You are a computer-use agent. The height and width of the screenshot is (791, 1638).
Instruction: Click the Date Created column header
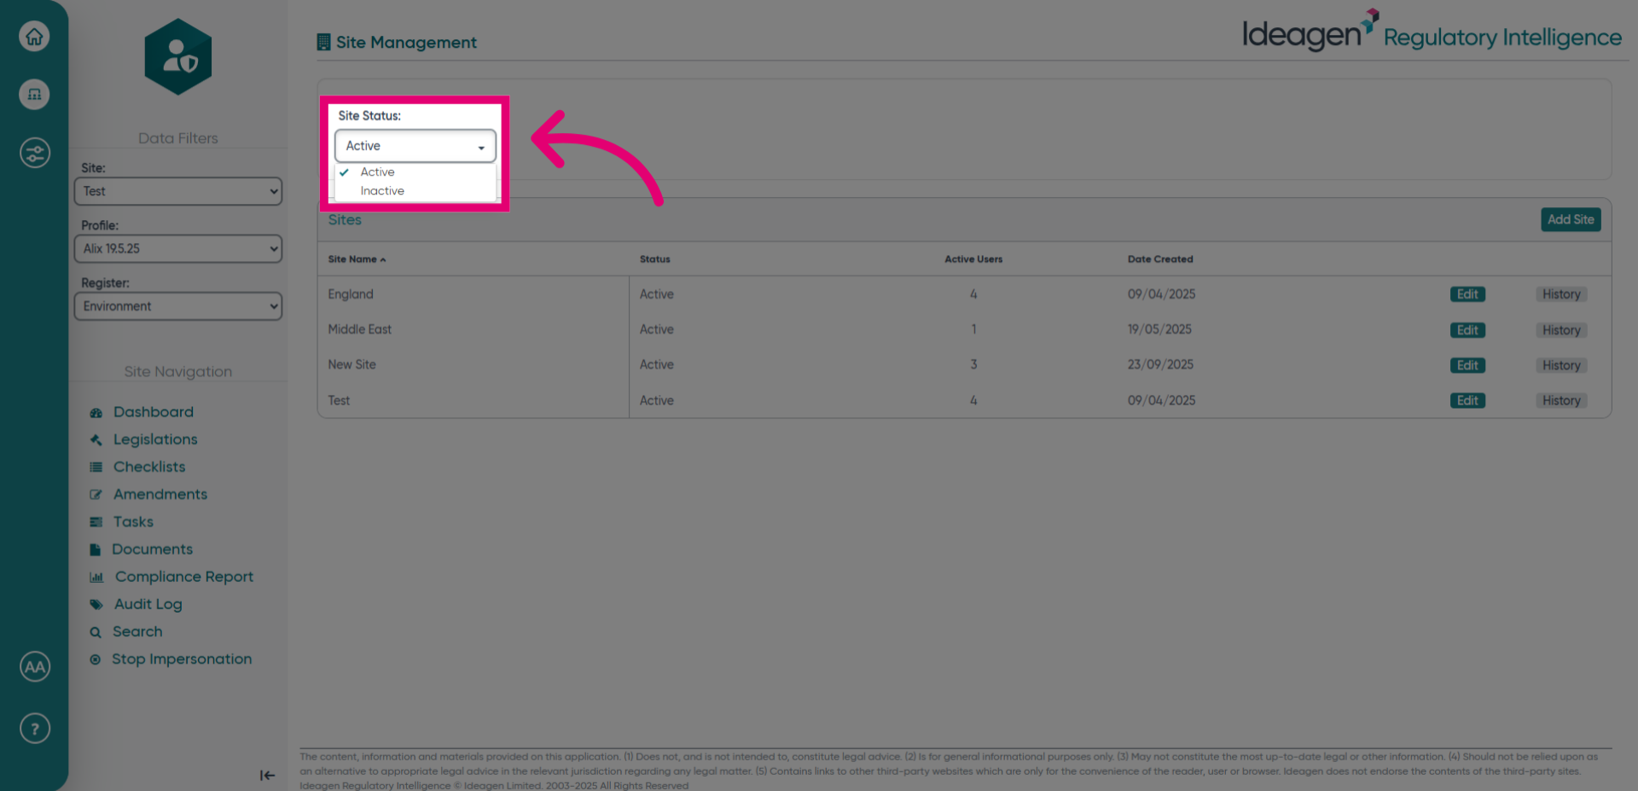[1160, 259]
